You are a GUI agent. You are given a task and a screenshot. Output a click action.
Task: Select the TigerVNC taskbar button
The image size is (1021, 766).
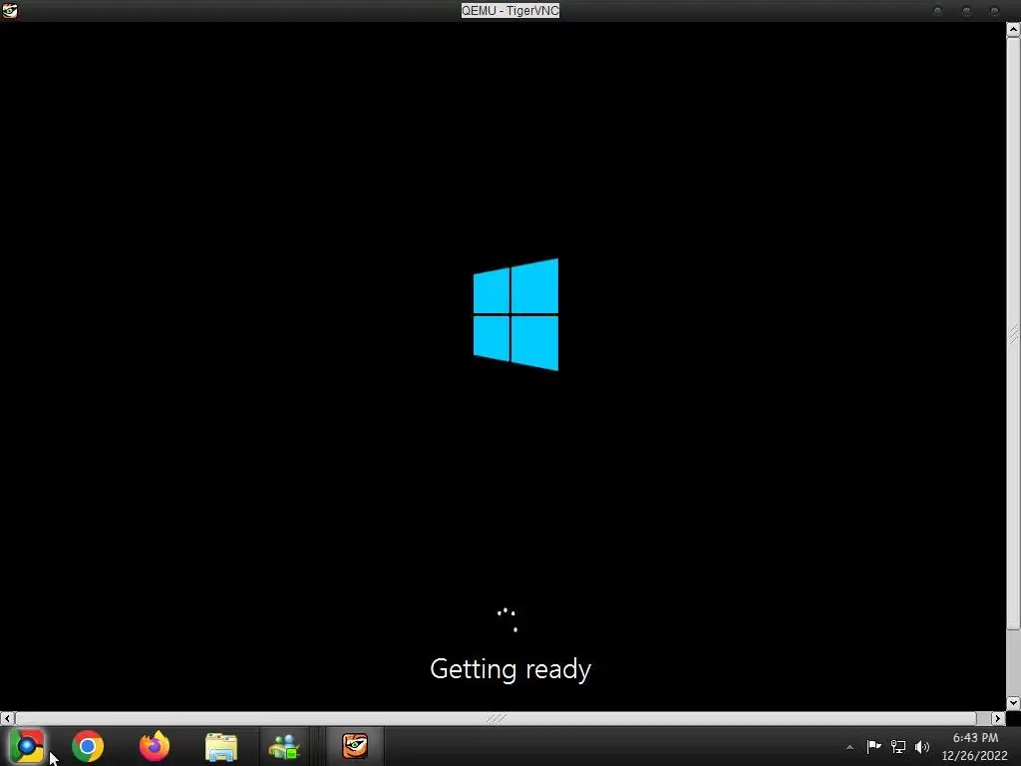click(x=355, y=746)
